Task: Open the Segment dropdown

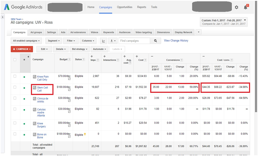Action: (53, 41)
